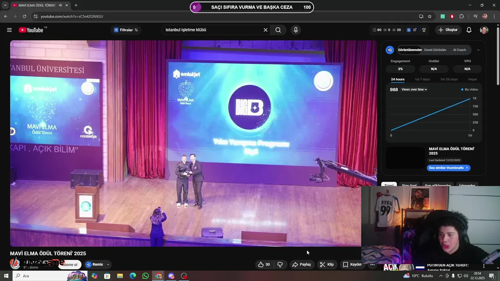500x281 pixels.
Task: Select the 24 hours range
Action: (x=398, y=79)
